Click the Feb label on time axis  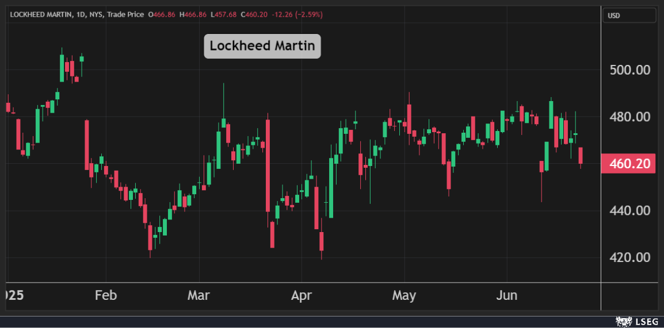[x=106, y=295]
